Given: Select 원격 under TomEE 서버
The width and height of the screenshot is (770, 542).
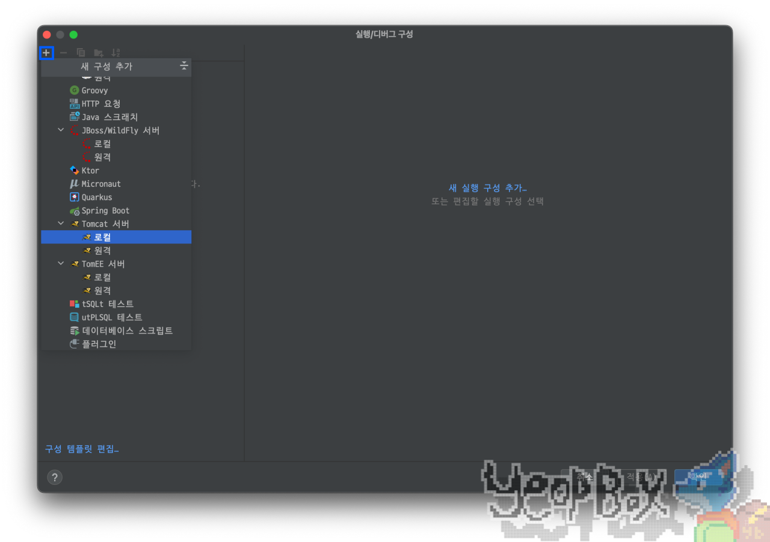Looking at the screenshot, I should [102, 290].
